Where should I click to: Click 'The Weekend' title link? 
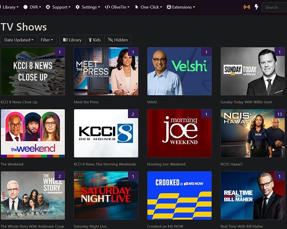12,164
